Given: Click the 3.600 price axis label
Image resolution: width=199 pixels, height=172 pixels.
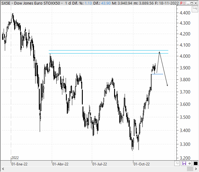Looking at the screenshot, I should click(x=185, y=104).
